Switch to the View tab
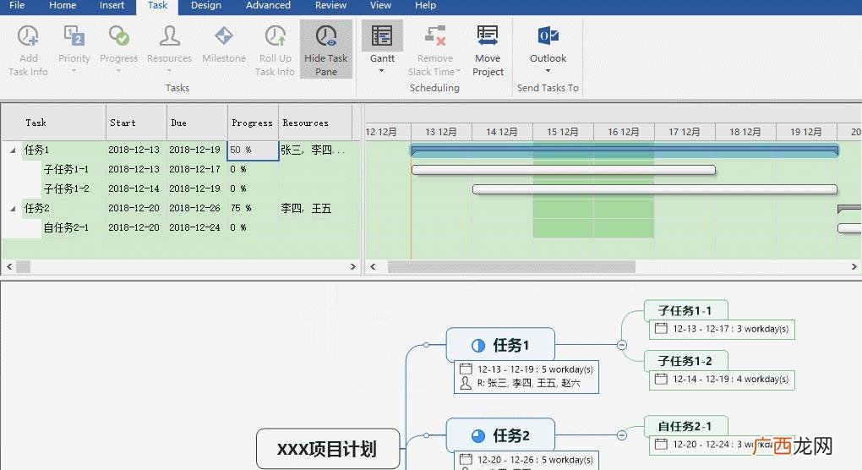The image size is (862, 470). coord(380,6)
